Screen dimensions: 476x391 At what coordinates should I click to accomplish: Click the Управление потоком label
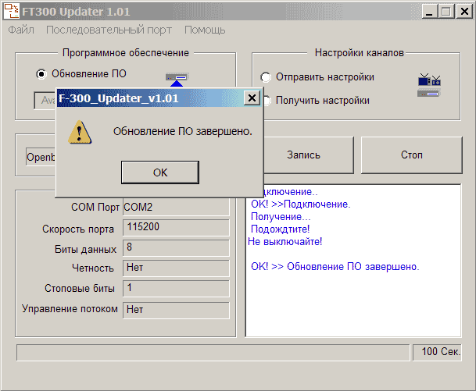tap(70, 309)
